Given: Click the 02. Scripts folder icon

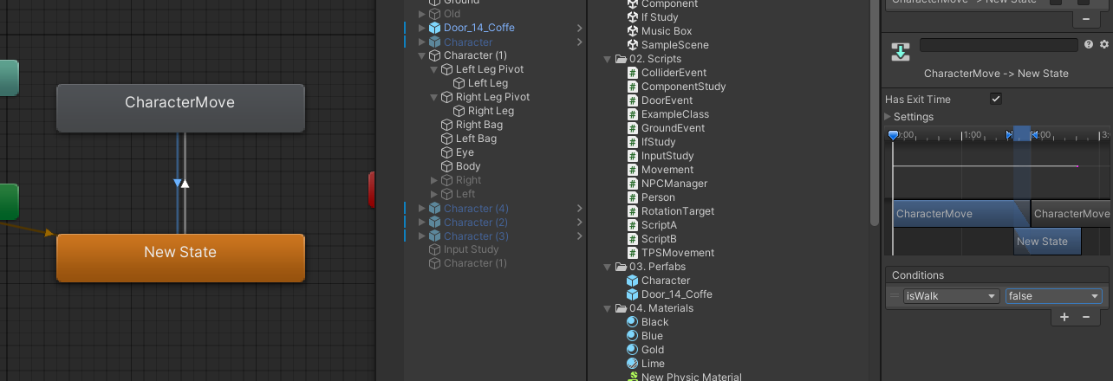Looking at the screenshot, I should 621,59.
